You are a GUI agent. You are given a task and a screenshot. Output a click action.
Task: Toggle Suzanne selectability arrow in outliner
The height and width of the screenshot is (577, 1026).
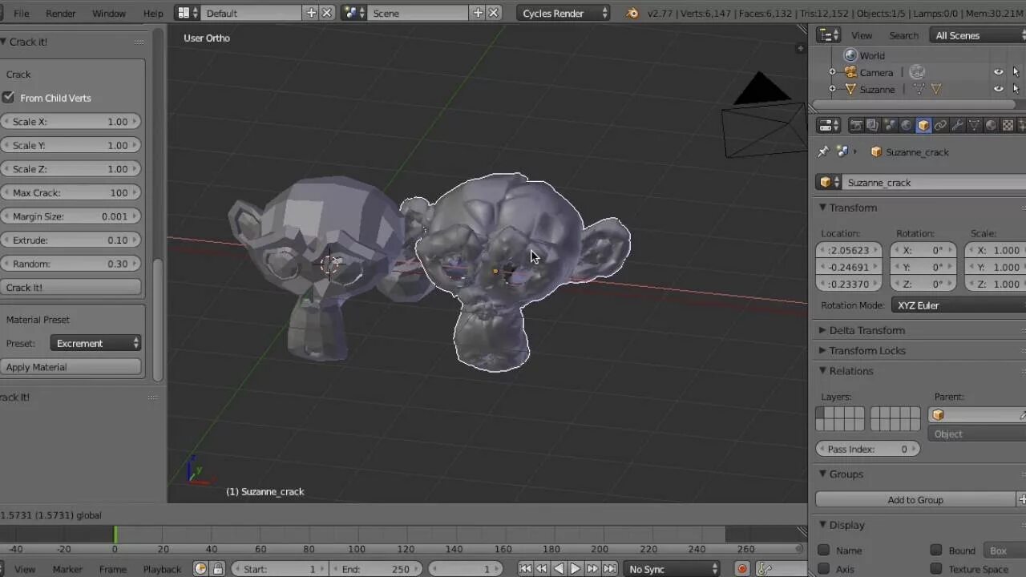coord(1016,89)
